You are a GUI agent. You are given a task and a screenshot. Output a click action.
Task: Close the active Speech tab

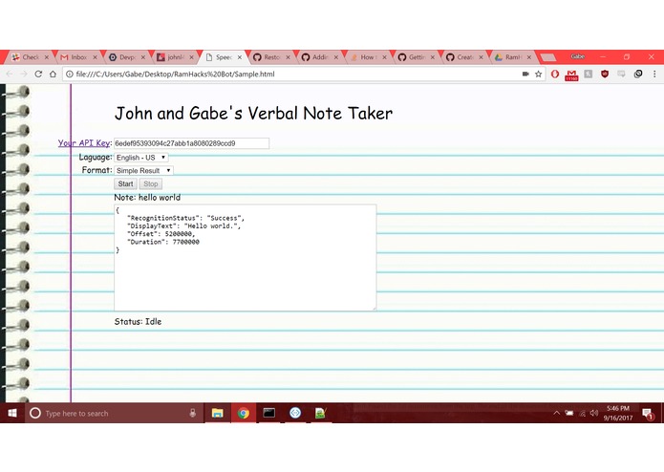[x=239, y=57]
